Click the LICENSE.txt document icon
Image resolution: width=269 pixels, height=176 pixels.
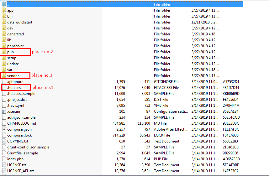4,165
